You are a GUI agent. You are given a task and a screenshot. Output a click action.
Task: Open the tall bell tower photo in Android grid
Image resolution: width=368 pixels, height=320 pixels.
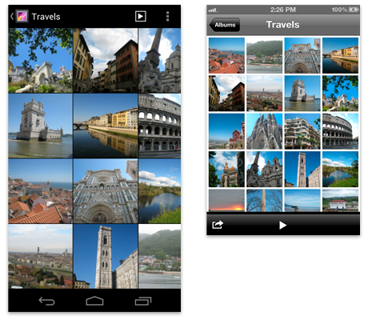(x=106, y=256)
